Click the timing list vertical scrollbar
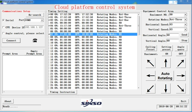The width and height of the screenshot is (192, 112). (x=139, y=51)
